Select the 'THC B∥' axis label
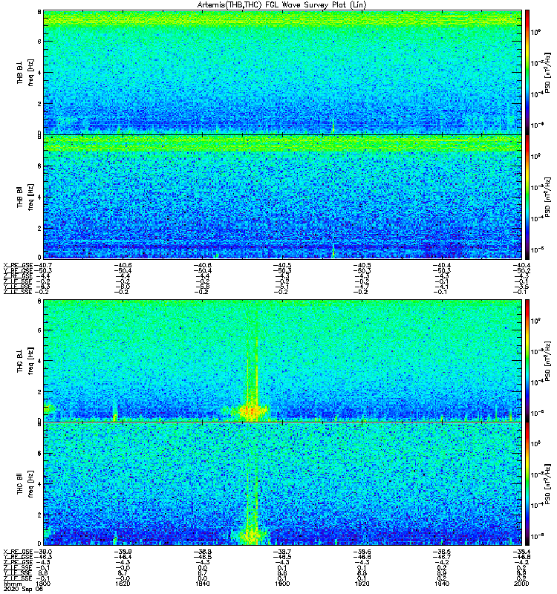 coord(20,484)
